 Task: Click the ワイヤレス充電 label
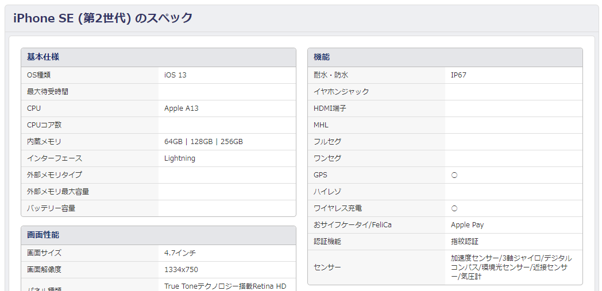point(338,208)
